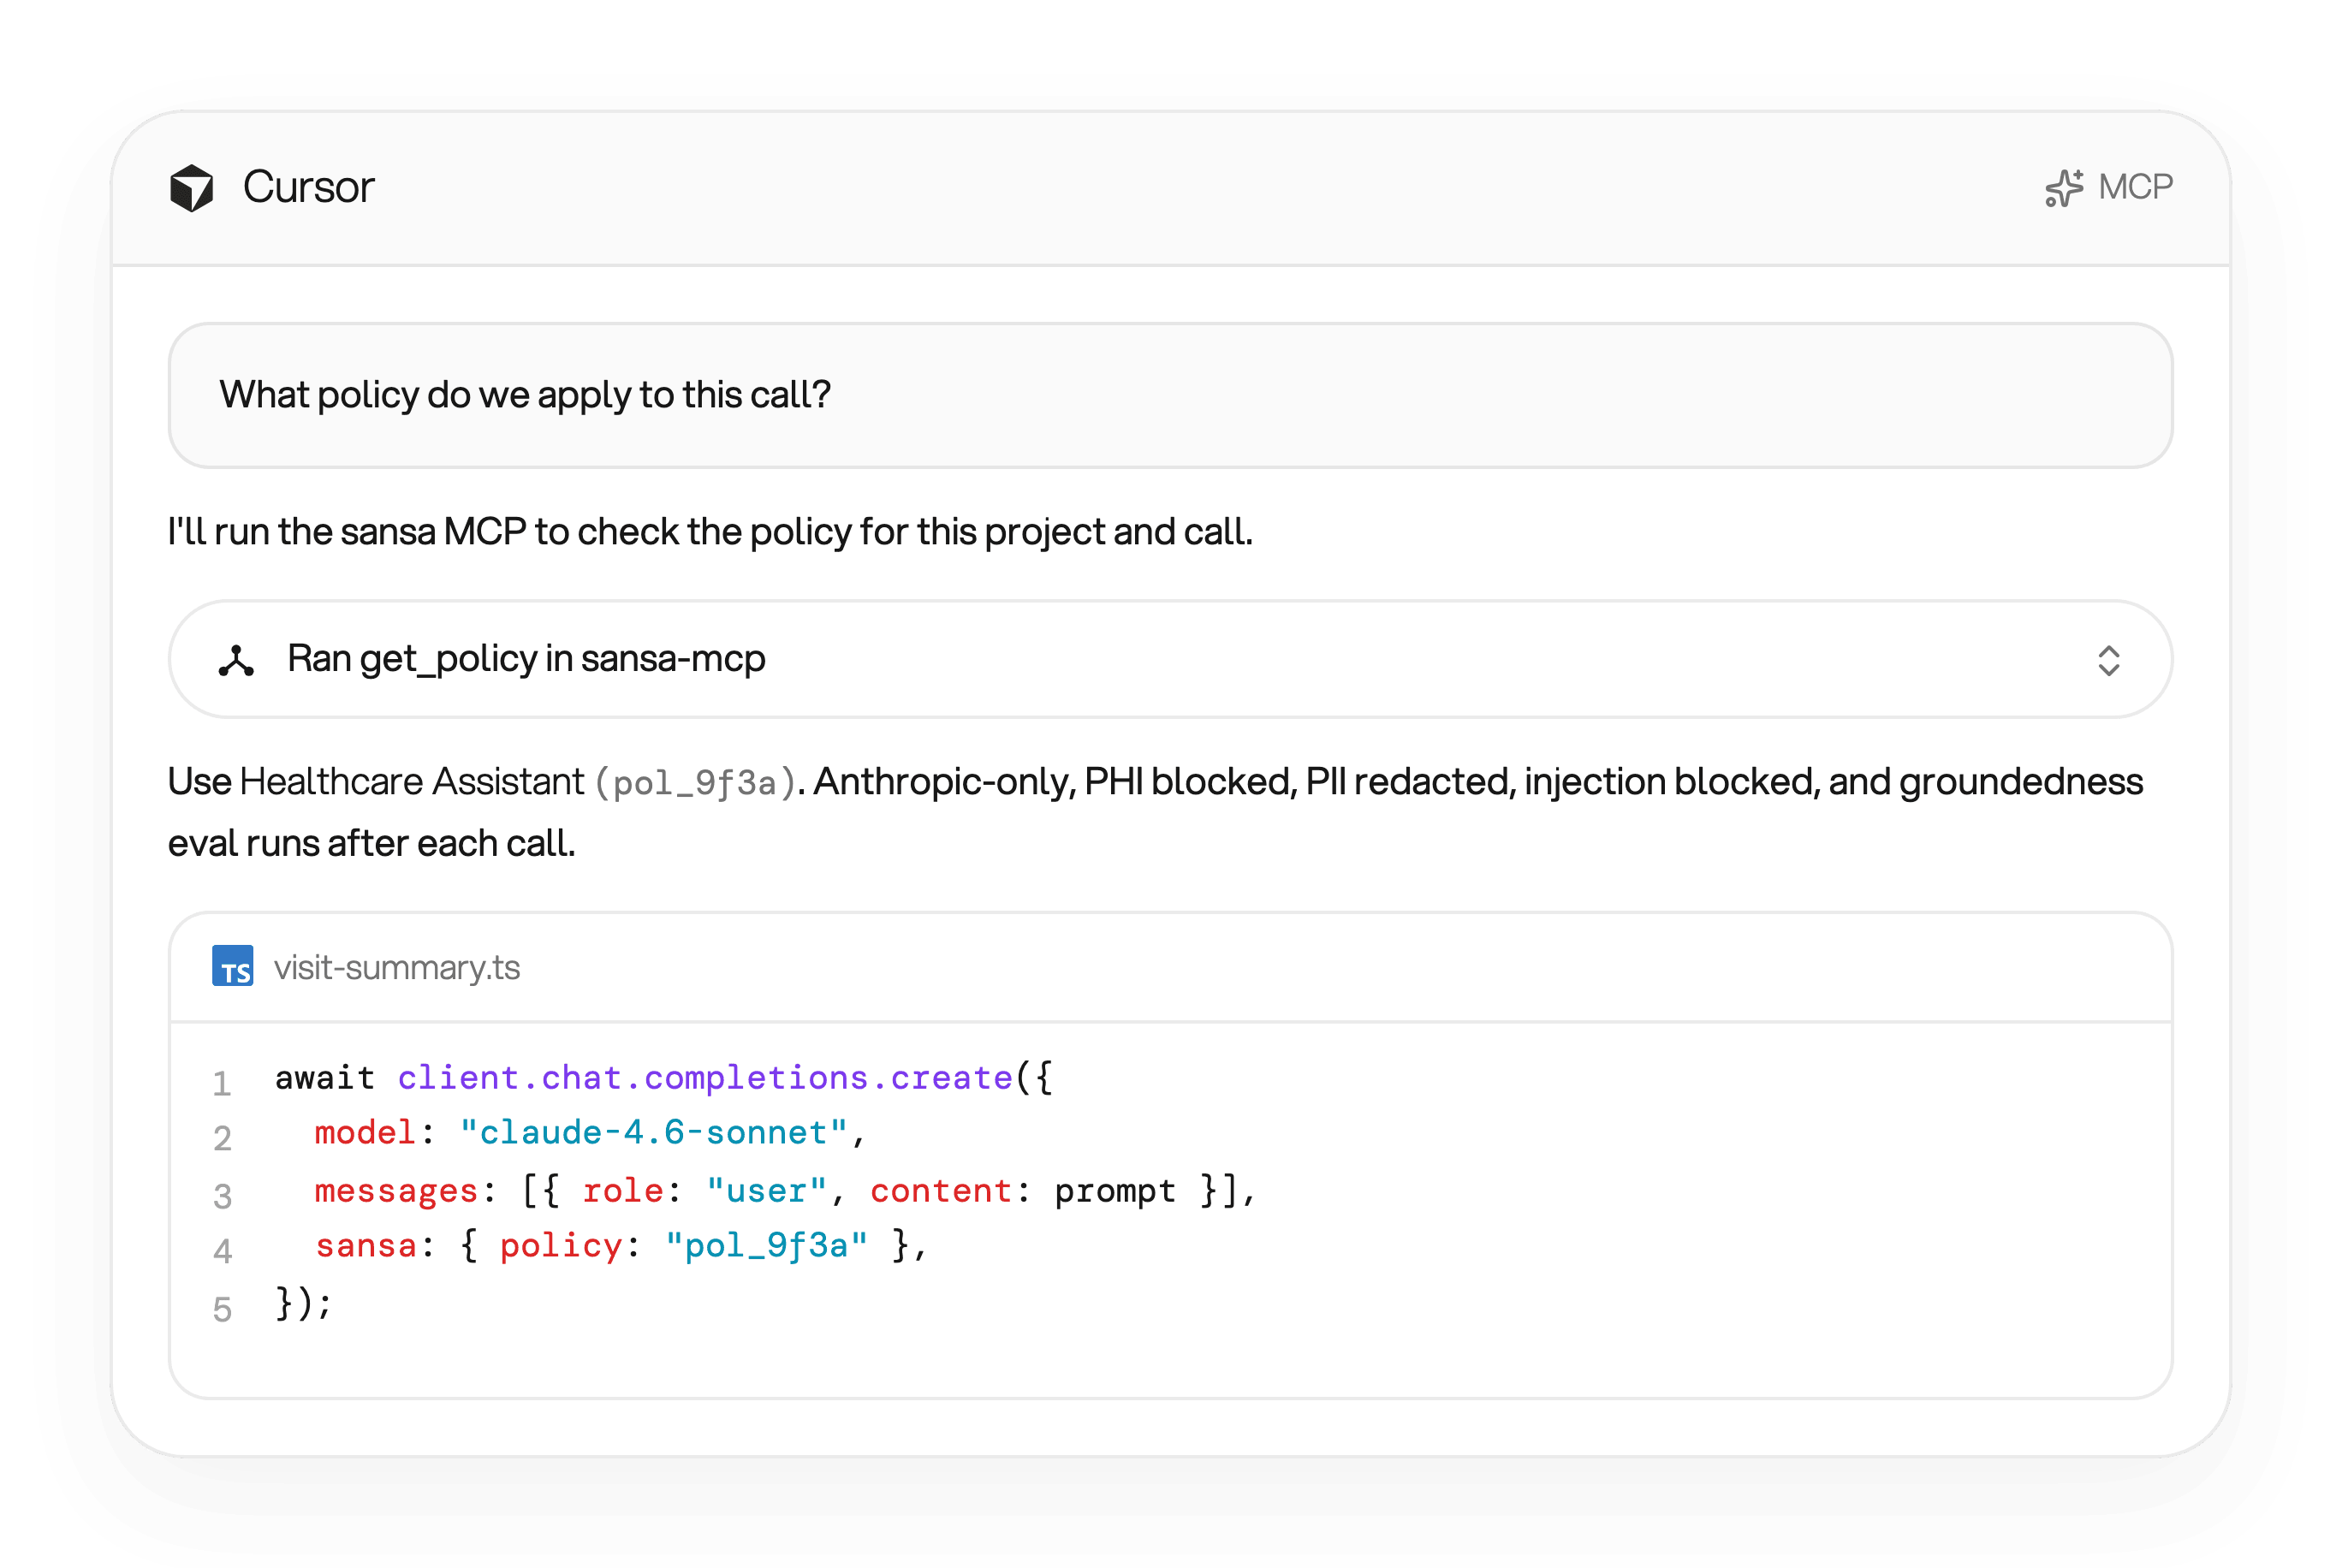Click the 'Ran get_policy in sansa-mcp' row

tap(1170, 660)
